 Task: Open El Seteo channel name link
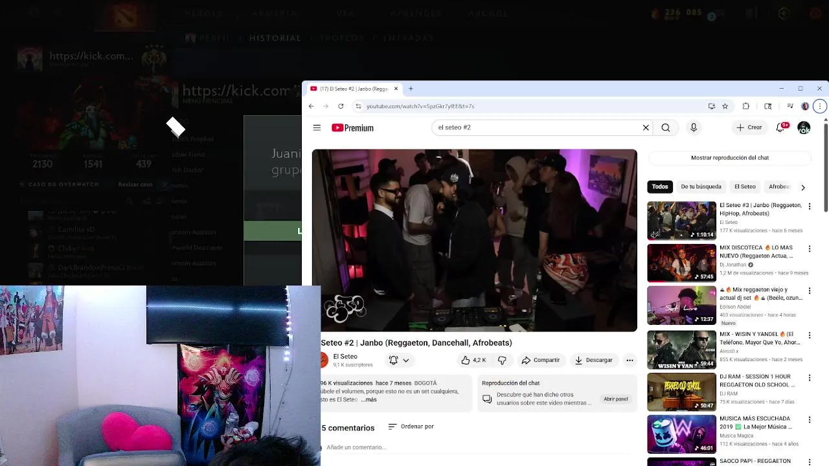(345, 357)
